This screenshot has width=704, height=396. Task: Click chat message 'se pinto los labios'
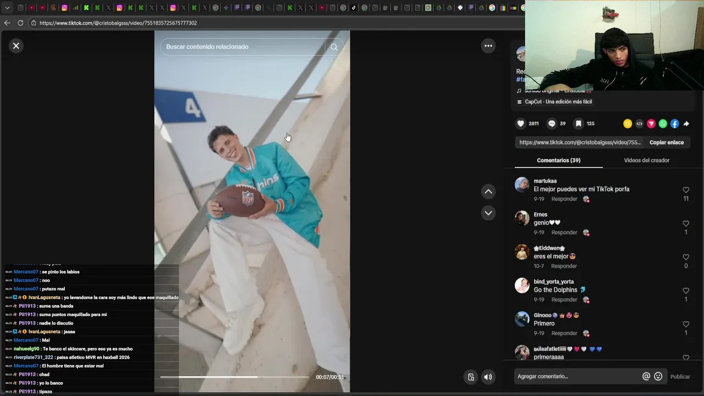(x=61, y=272)
